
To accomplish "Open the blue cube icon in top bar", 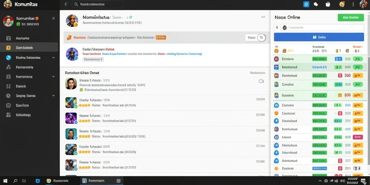I will pos(306,4).
